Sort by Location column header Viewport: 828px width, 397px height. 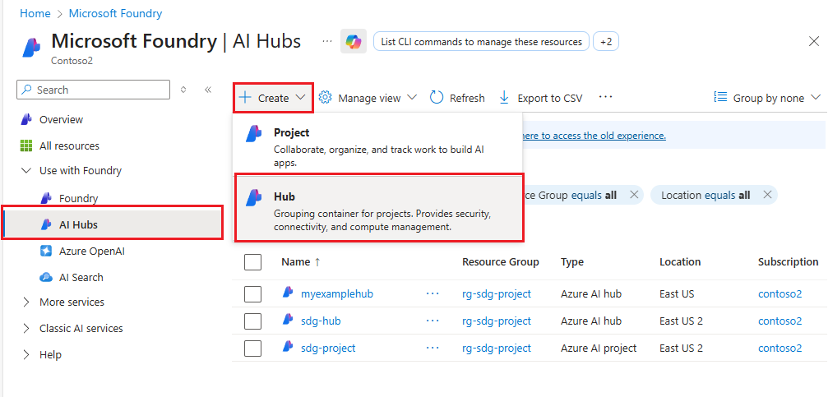click(680, 262)
